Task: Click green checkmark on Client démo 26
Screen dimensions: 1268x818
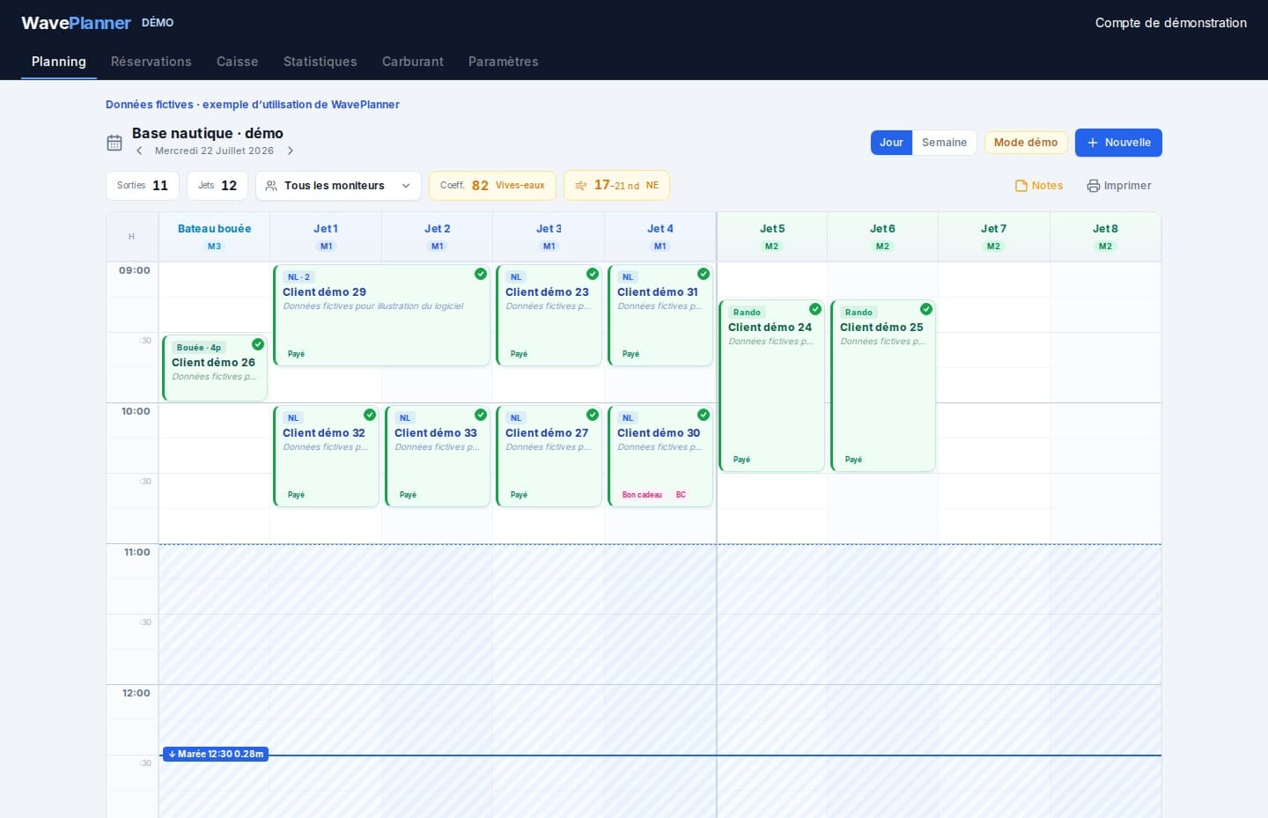Action: click(258, 344)
